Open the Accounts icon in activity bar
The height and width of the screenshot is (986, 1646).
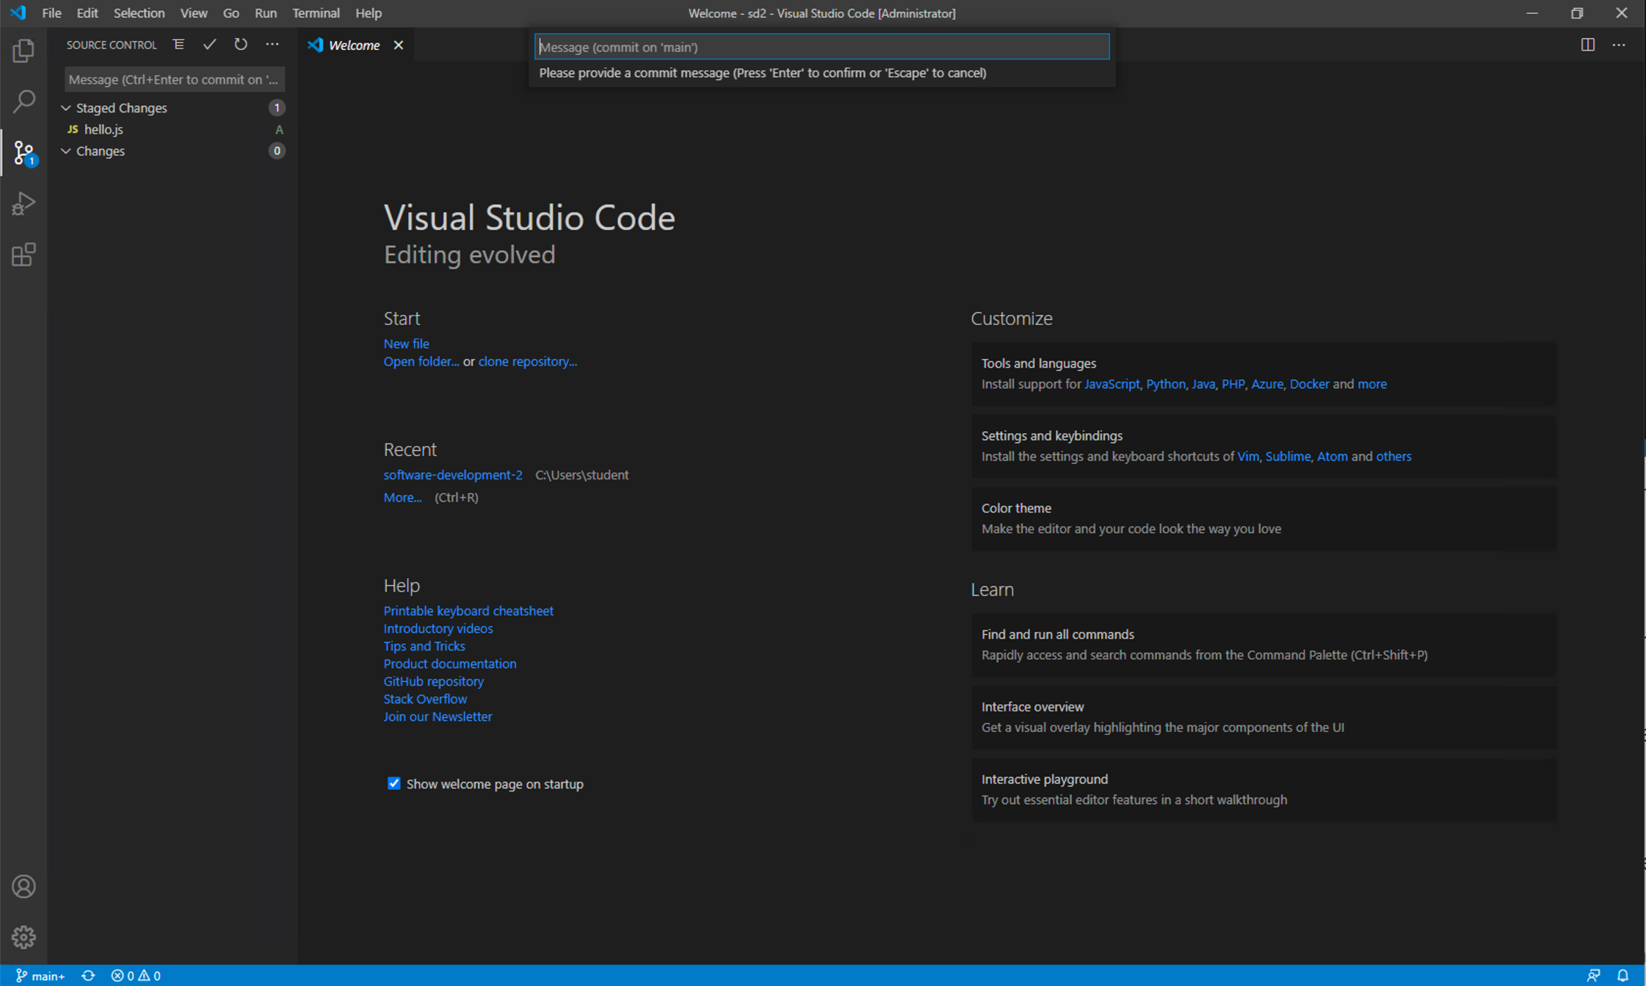click(23, 887)
